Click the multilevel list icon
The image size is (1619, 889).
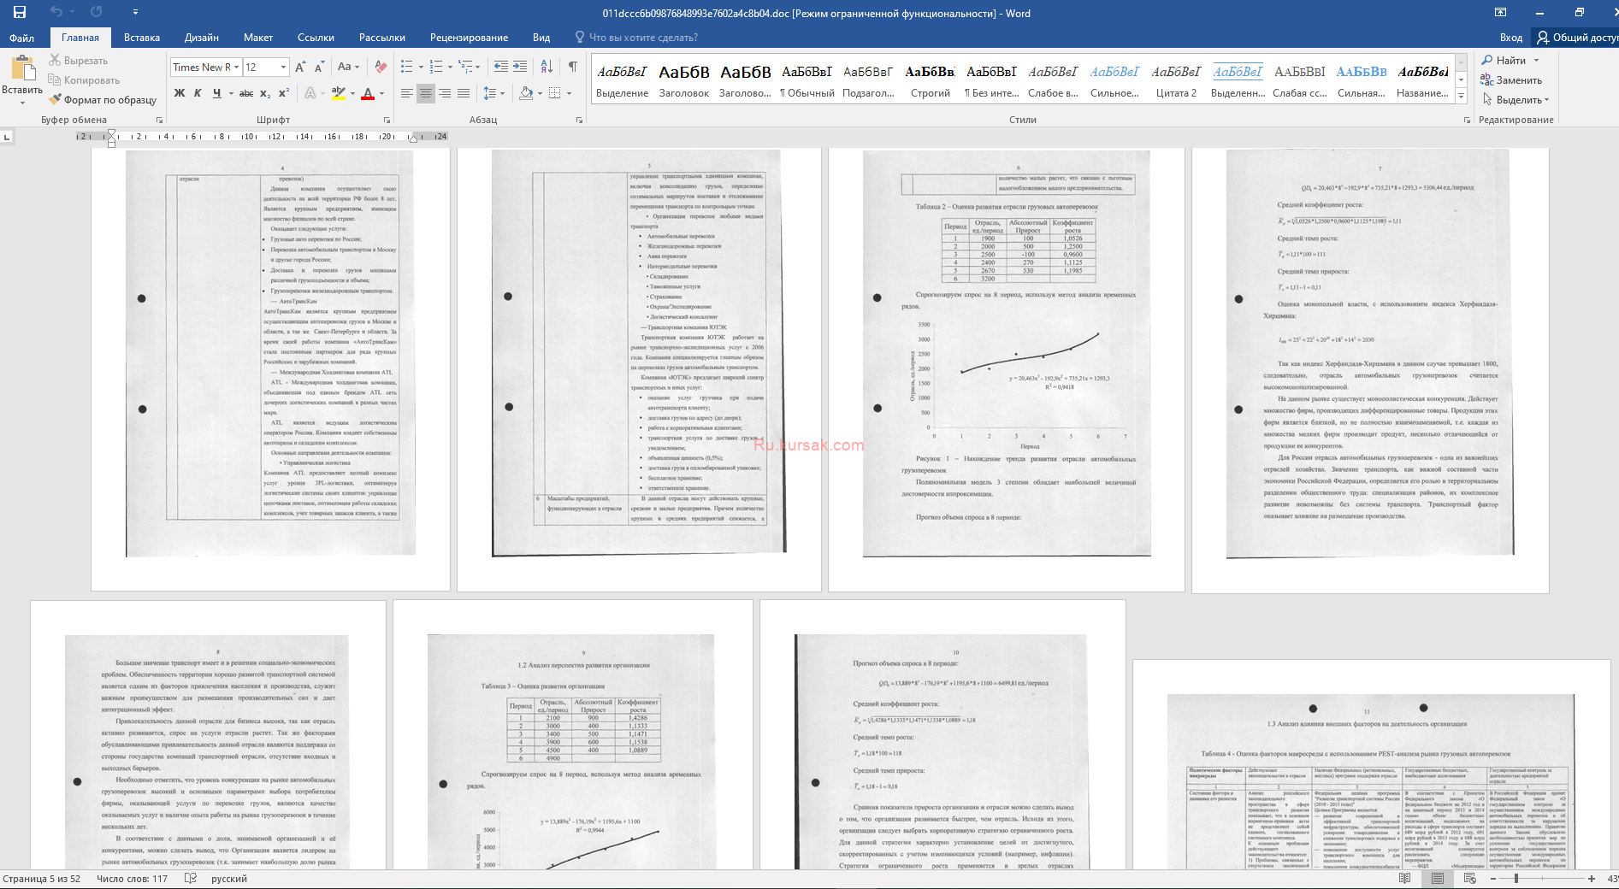tap(464, 67)
